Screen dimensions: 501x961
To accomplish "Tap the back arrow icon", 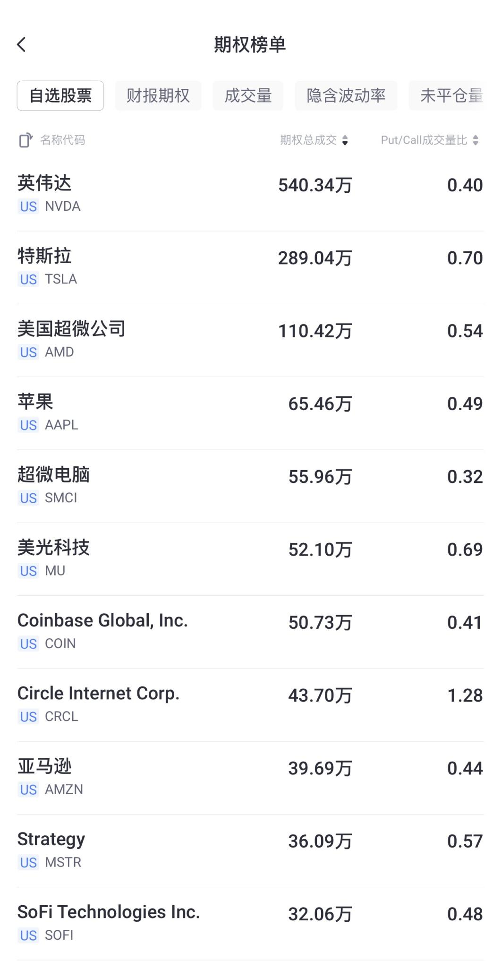I will point(22,45).
